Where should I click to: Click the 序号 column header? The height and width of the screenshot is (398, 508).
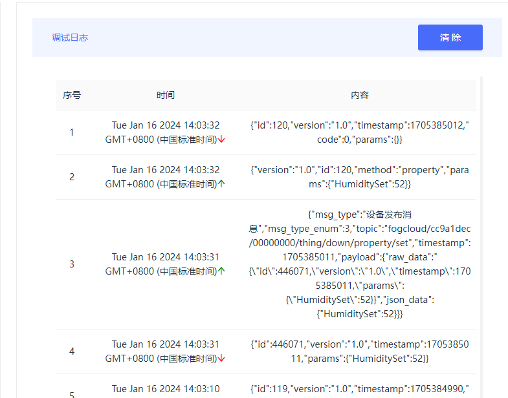(x=72, y=95)
